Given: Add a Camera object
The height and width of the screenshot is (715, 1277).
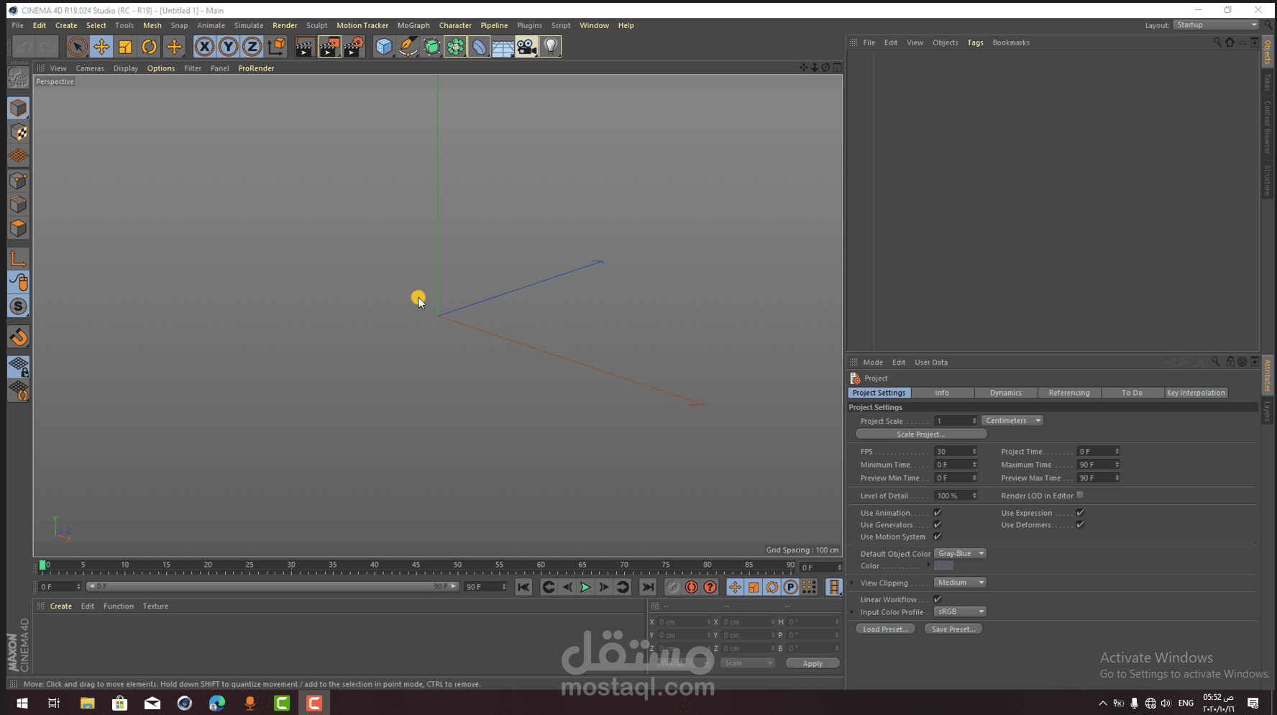Looking at the screenshot, I should click(526, 47).
